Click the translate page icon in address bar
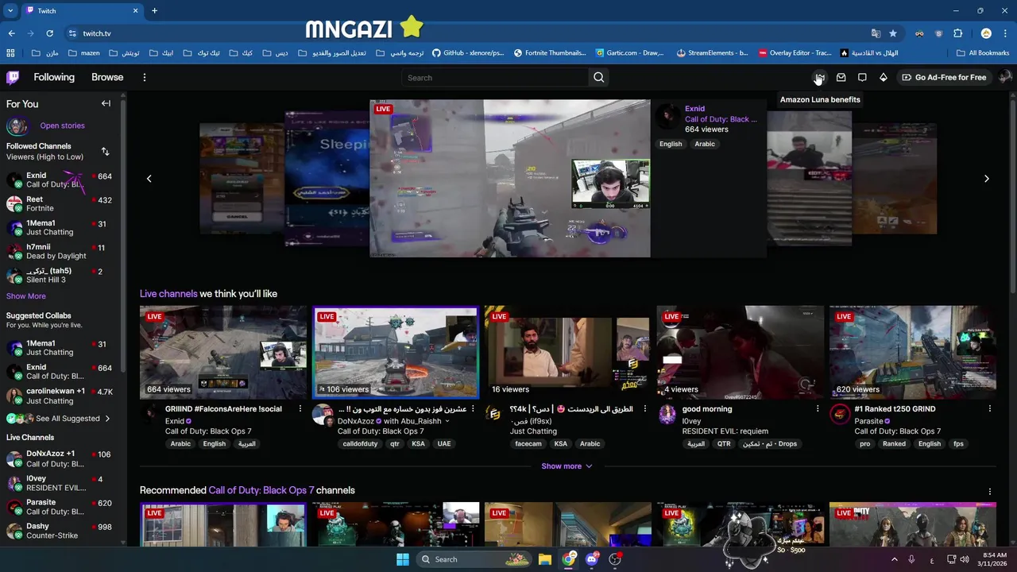The image size is (1017, 572). (876, 33)
